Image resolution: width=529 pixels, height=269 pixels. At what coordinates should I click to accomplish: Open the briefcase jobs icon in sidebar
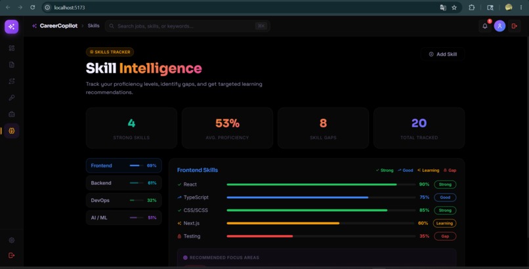(x=11, y=114)
